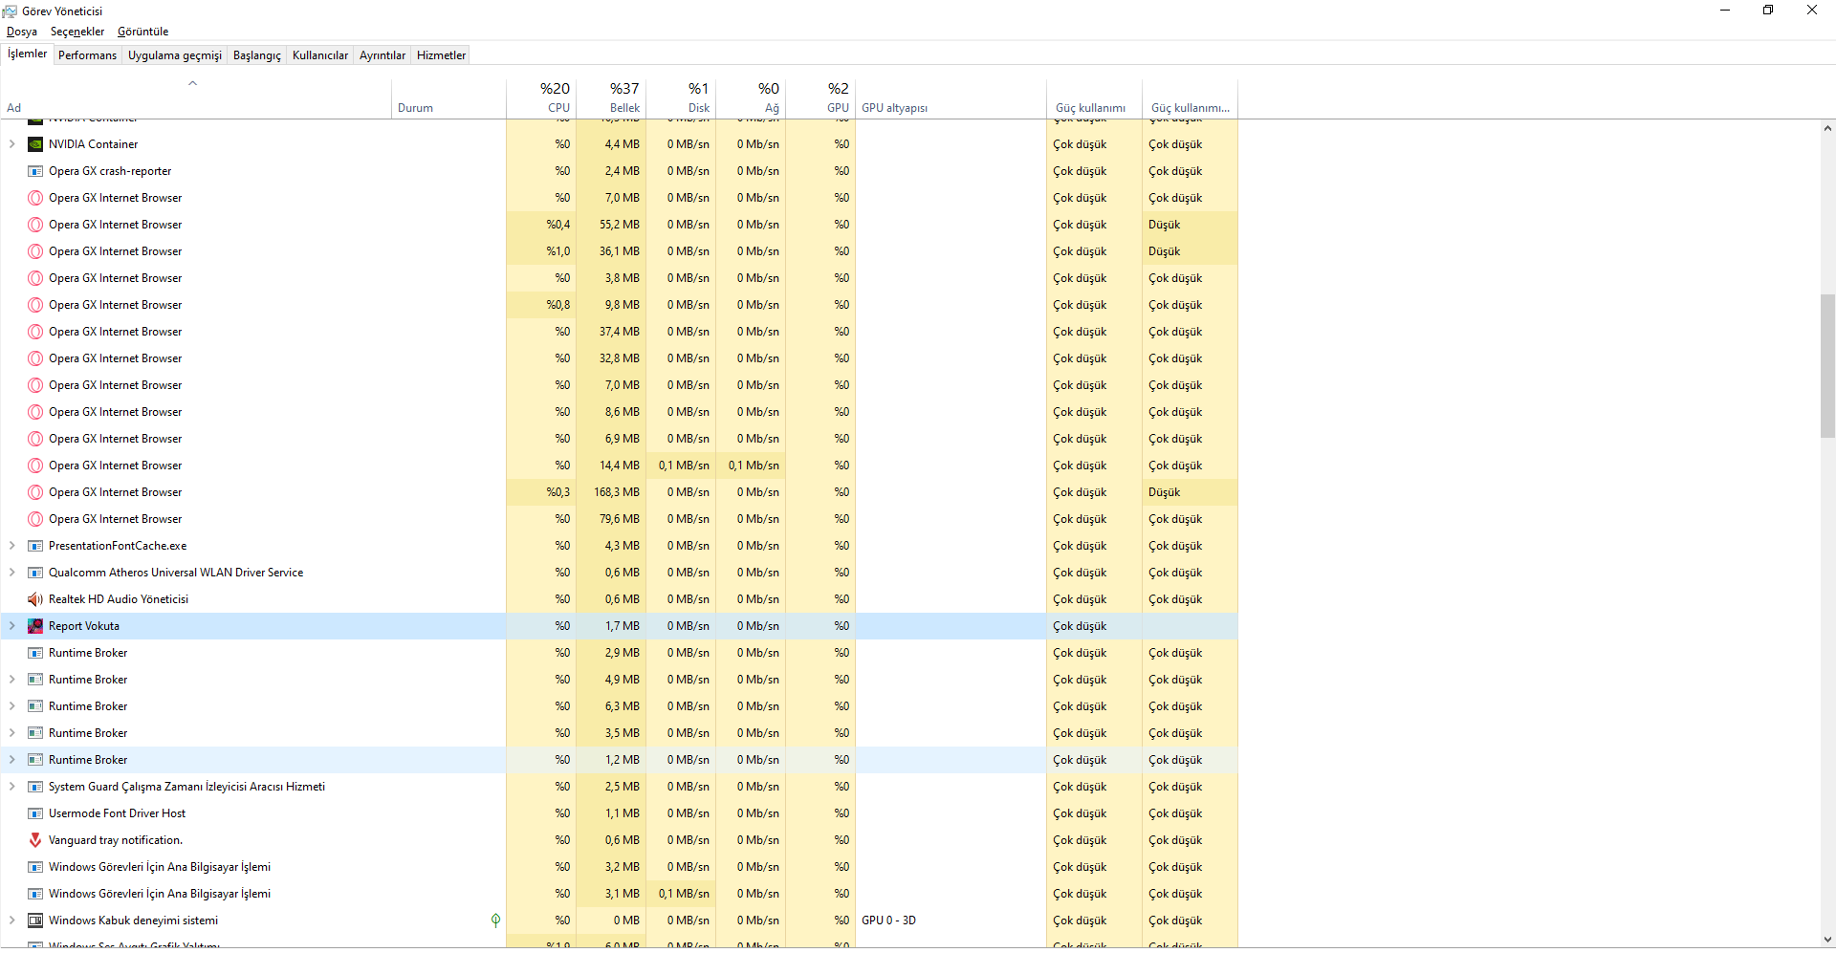The width and height of the screenshot is (1836, 953).
Task: Sort by the Durum column header
Action: (448, 98)
